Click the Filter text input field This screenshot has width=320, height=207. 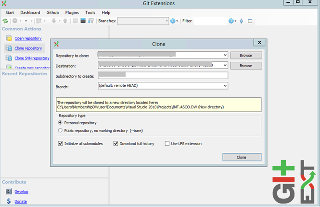(210, 21)
